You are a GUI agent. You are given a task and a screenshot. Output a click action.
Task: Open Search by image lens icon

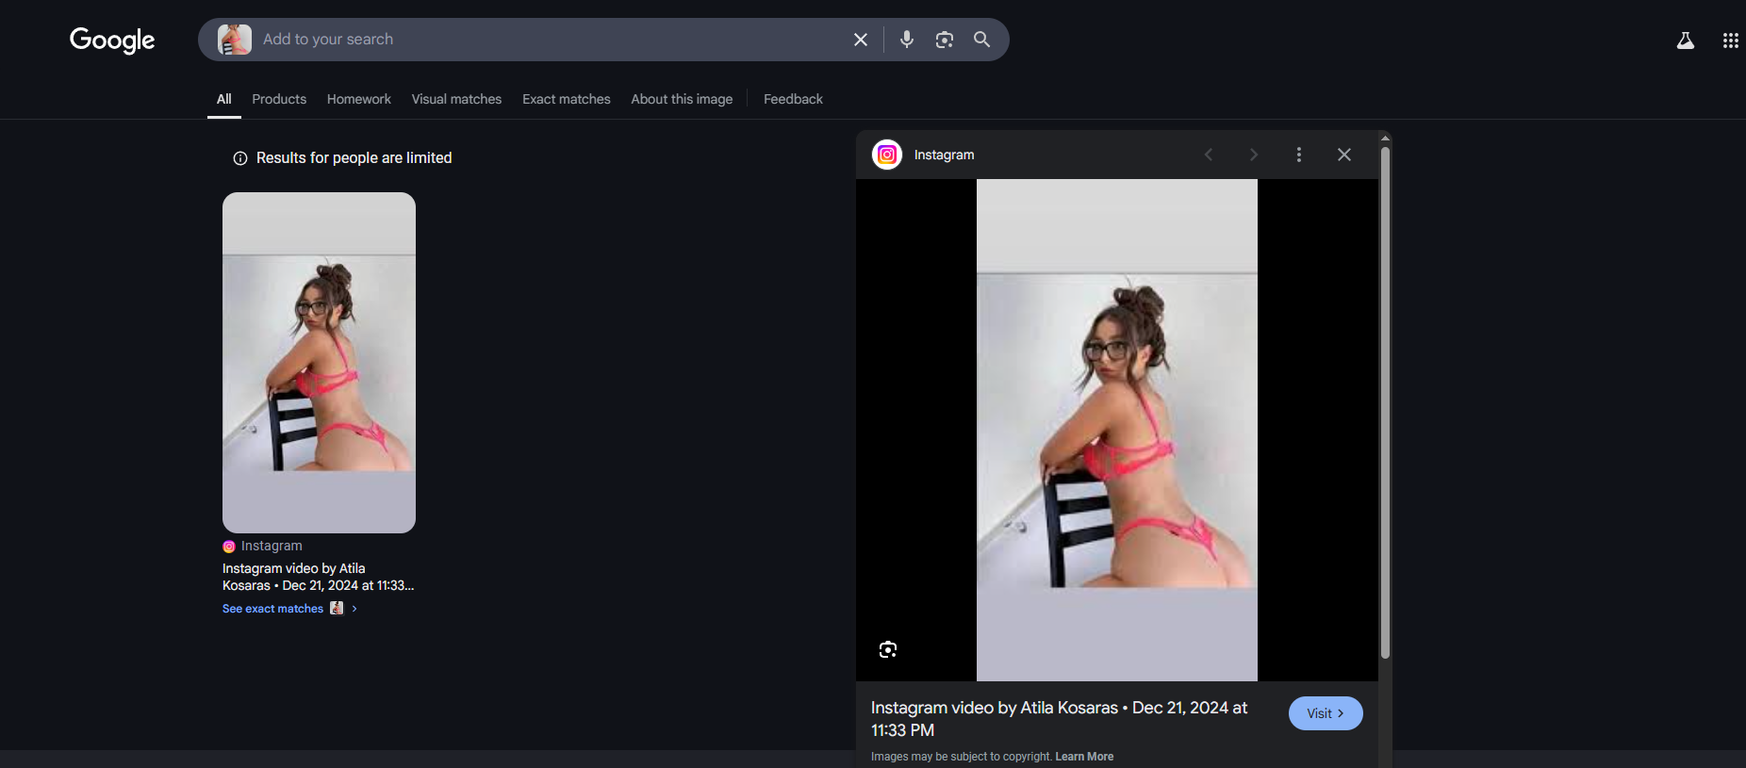click(945, 40)
